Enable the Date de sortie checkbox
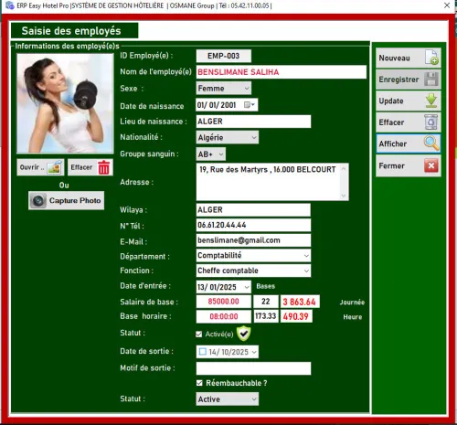 tap(202, 352)
